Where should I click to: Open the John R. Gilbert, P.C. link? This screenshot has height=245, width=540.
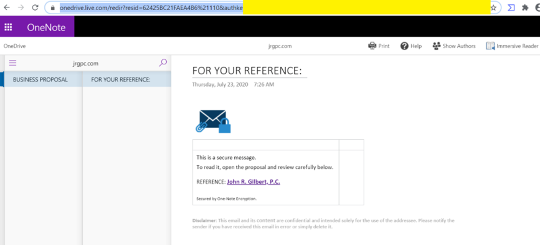[x=253, y=182]
